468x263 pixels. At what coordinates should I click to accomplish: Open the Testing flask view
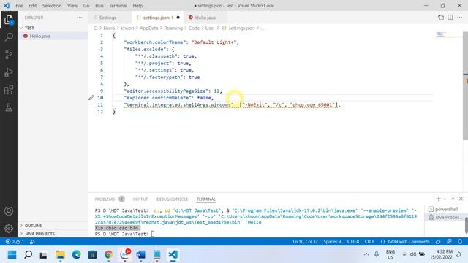click(x=9, y=107)
